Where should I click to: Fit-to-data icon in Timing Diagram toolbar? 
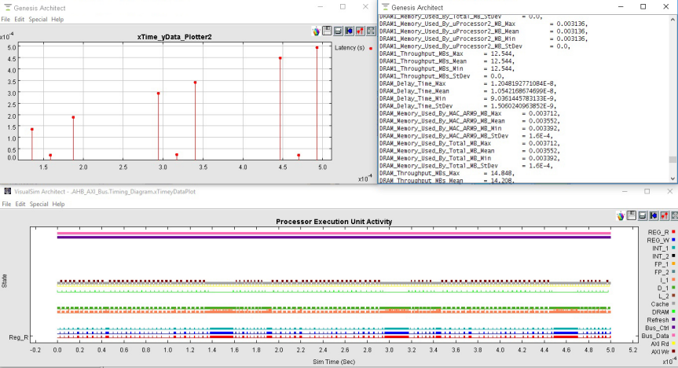(675, 215)
